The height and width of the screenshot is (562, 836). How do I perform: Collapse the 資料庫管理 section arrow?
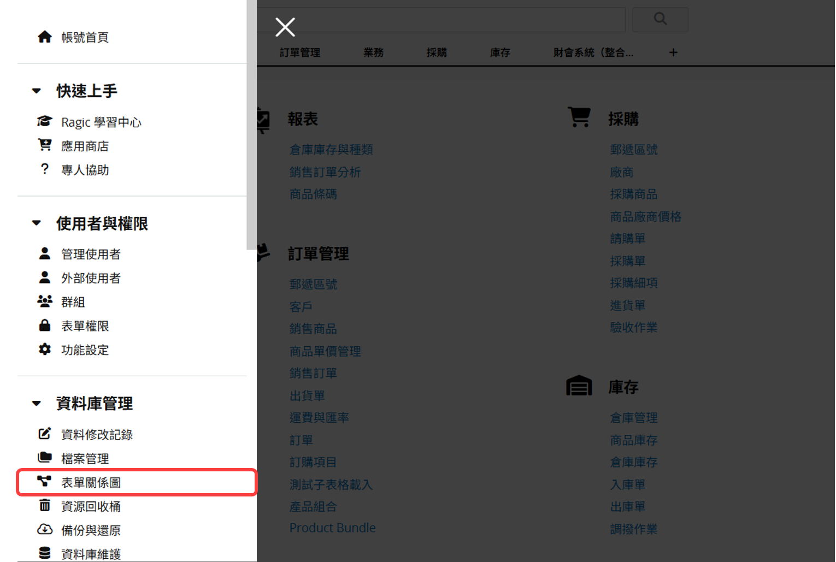[37, 403]
